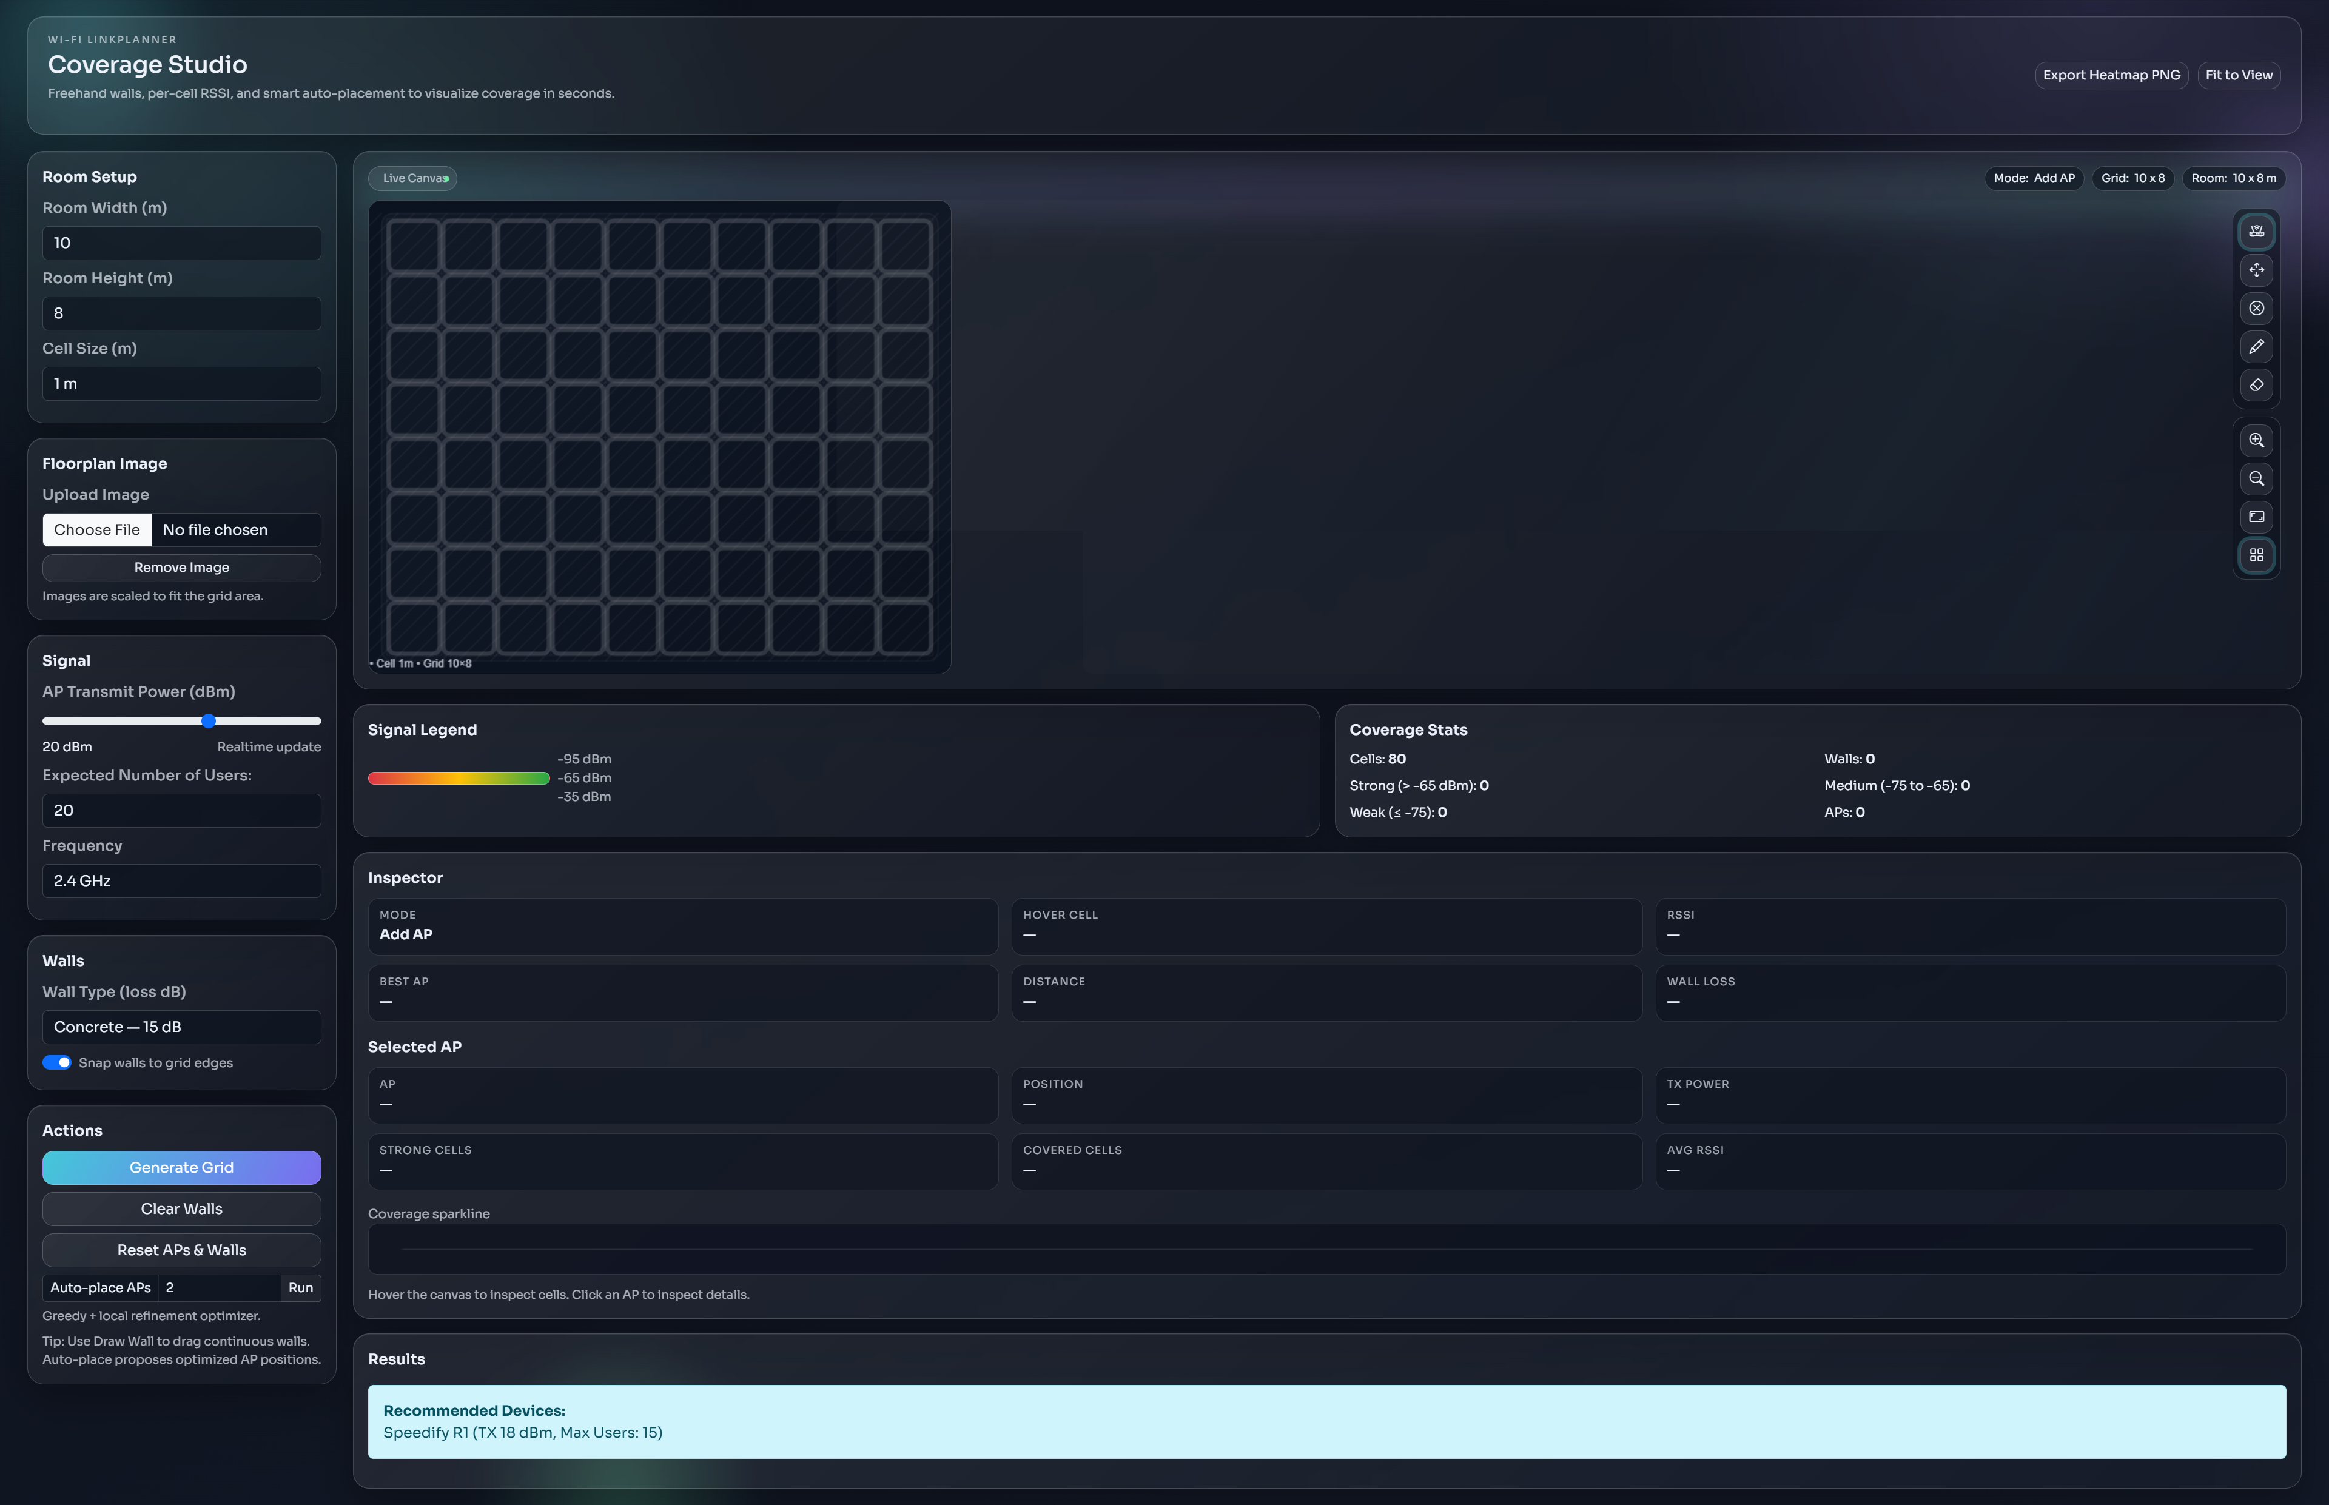Adjust the AP Transmit Power slider
The image size is (2329, 1505).
208,721
